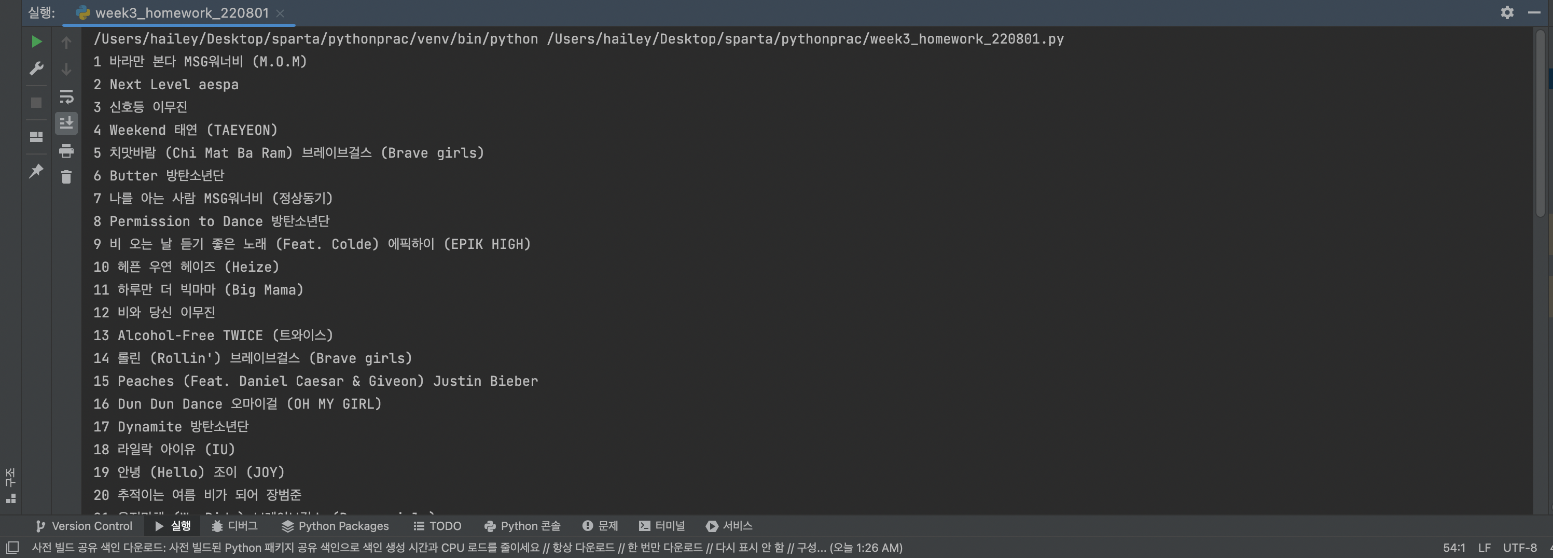The image size is (1553, 558).
Task: Change line separator LF in status bar
Action: tap(1485, 547)
